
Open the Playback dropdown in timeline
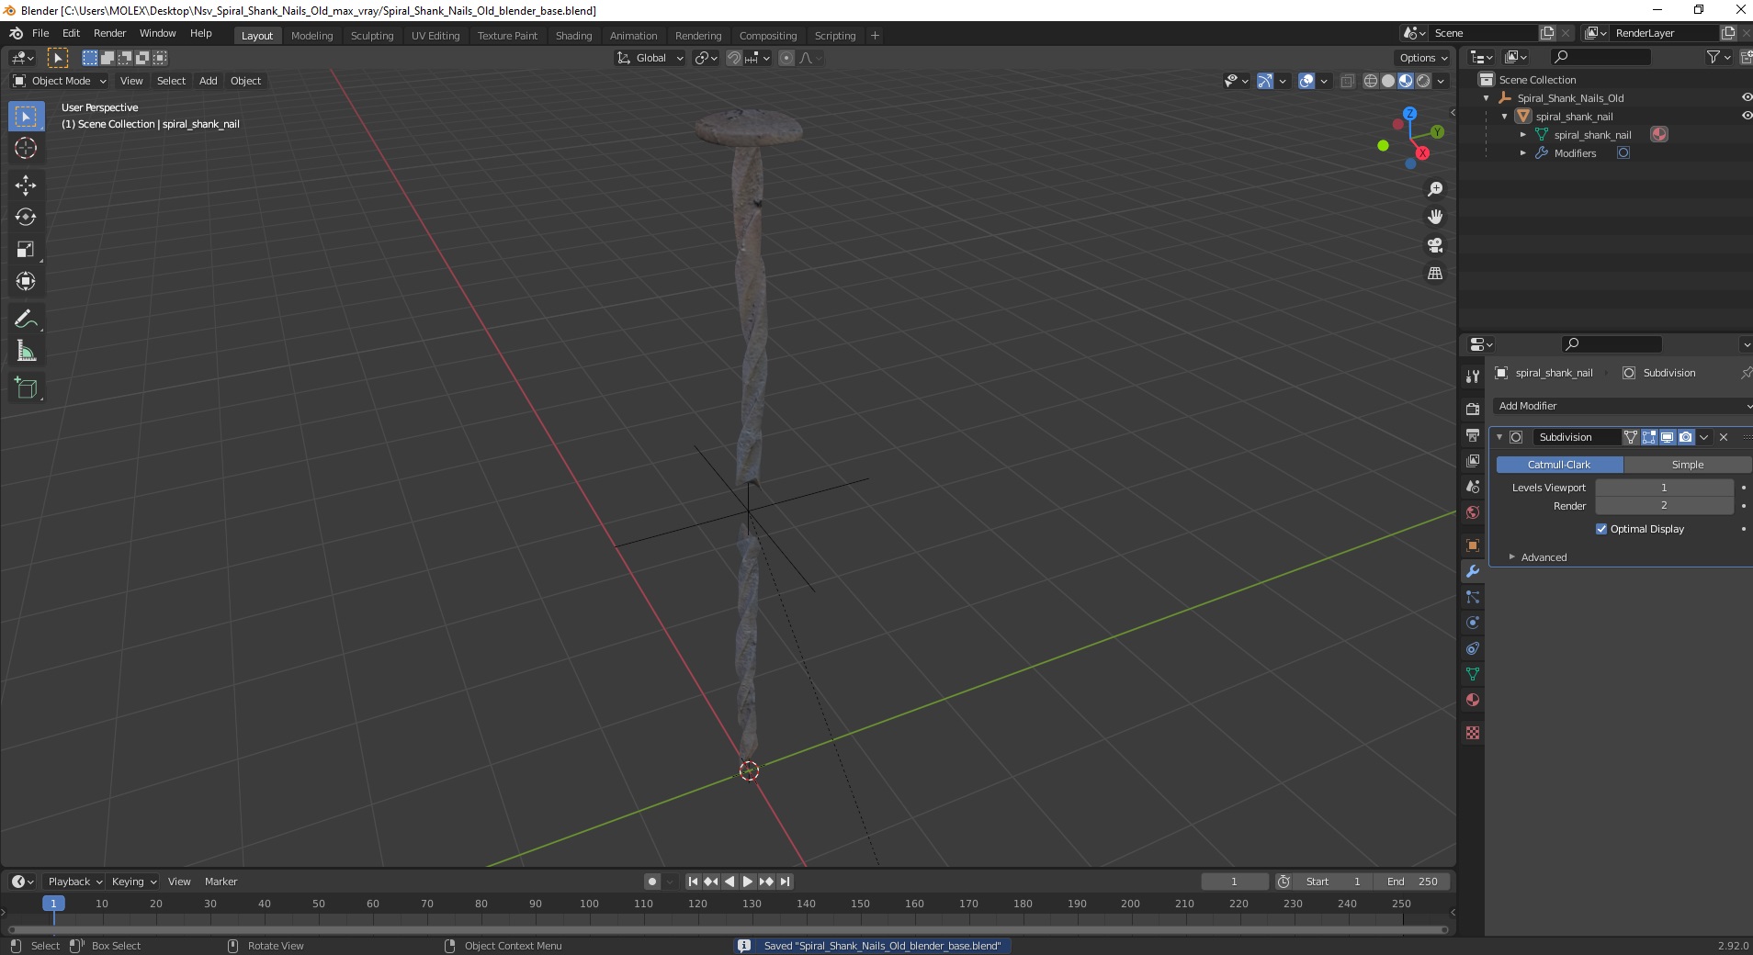pyautogui.click(x=74, y=882)
